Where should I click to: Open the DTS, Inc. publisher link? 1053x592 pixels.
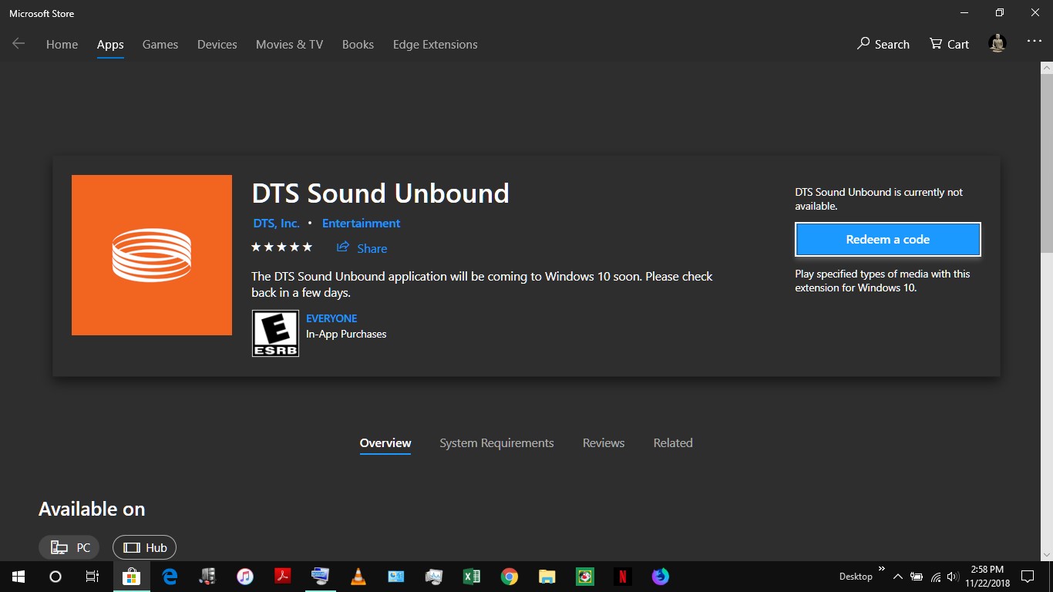tap(276, 224)
